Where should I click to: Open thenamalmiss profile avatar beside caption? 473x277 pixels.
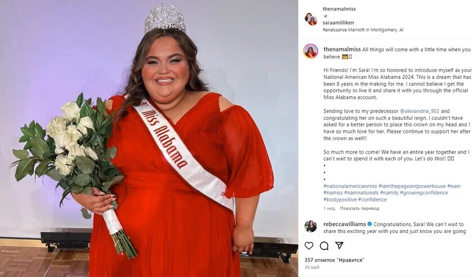click(311, 51)
